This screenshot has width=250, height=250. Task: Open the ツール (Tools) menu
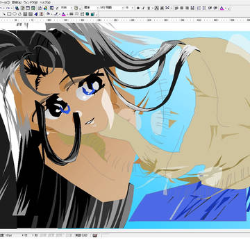click(x=5, y=3)
